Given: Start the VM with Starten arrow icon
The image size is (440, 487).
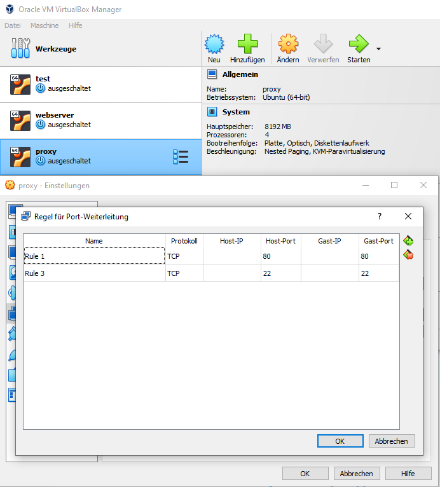Looking at the screenshot, I should [x=359, y=44].
